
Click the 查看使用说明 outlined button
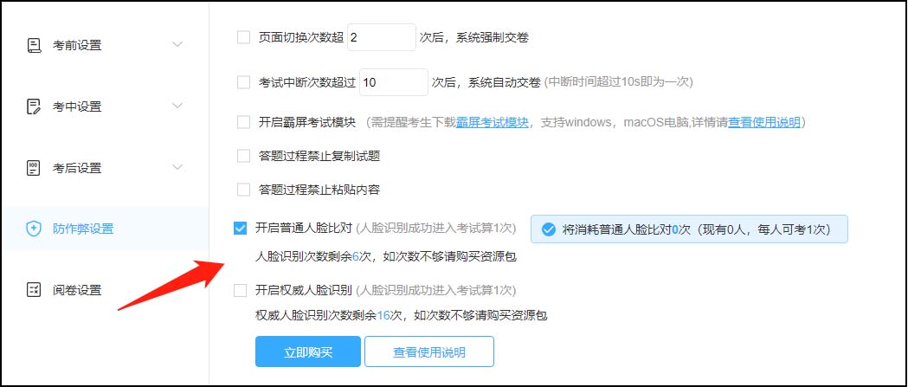pos(429,352)
